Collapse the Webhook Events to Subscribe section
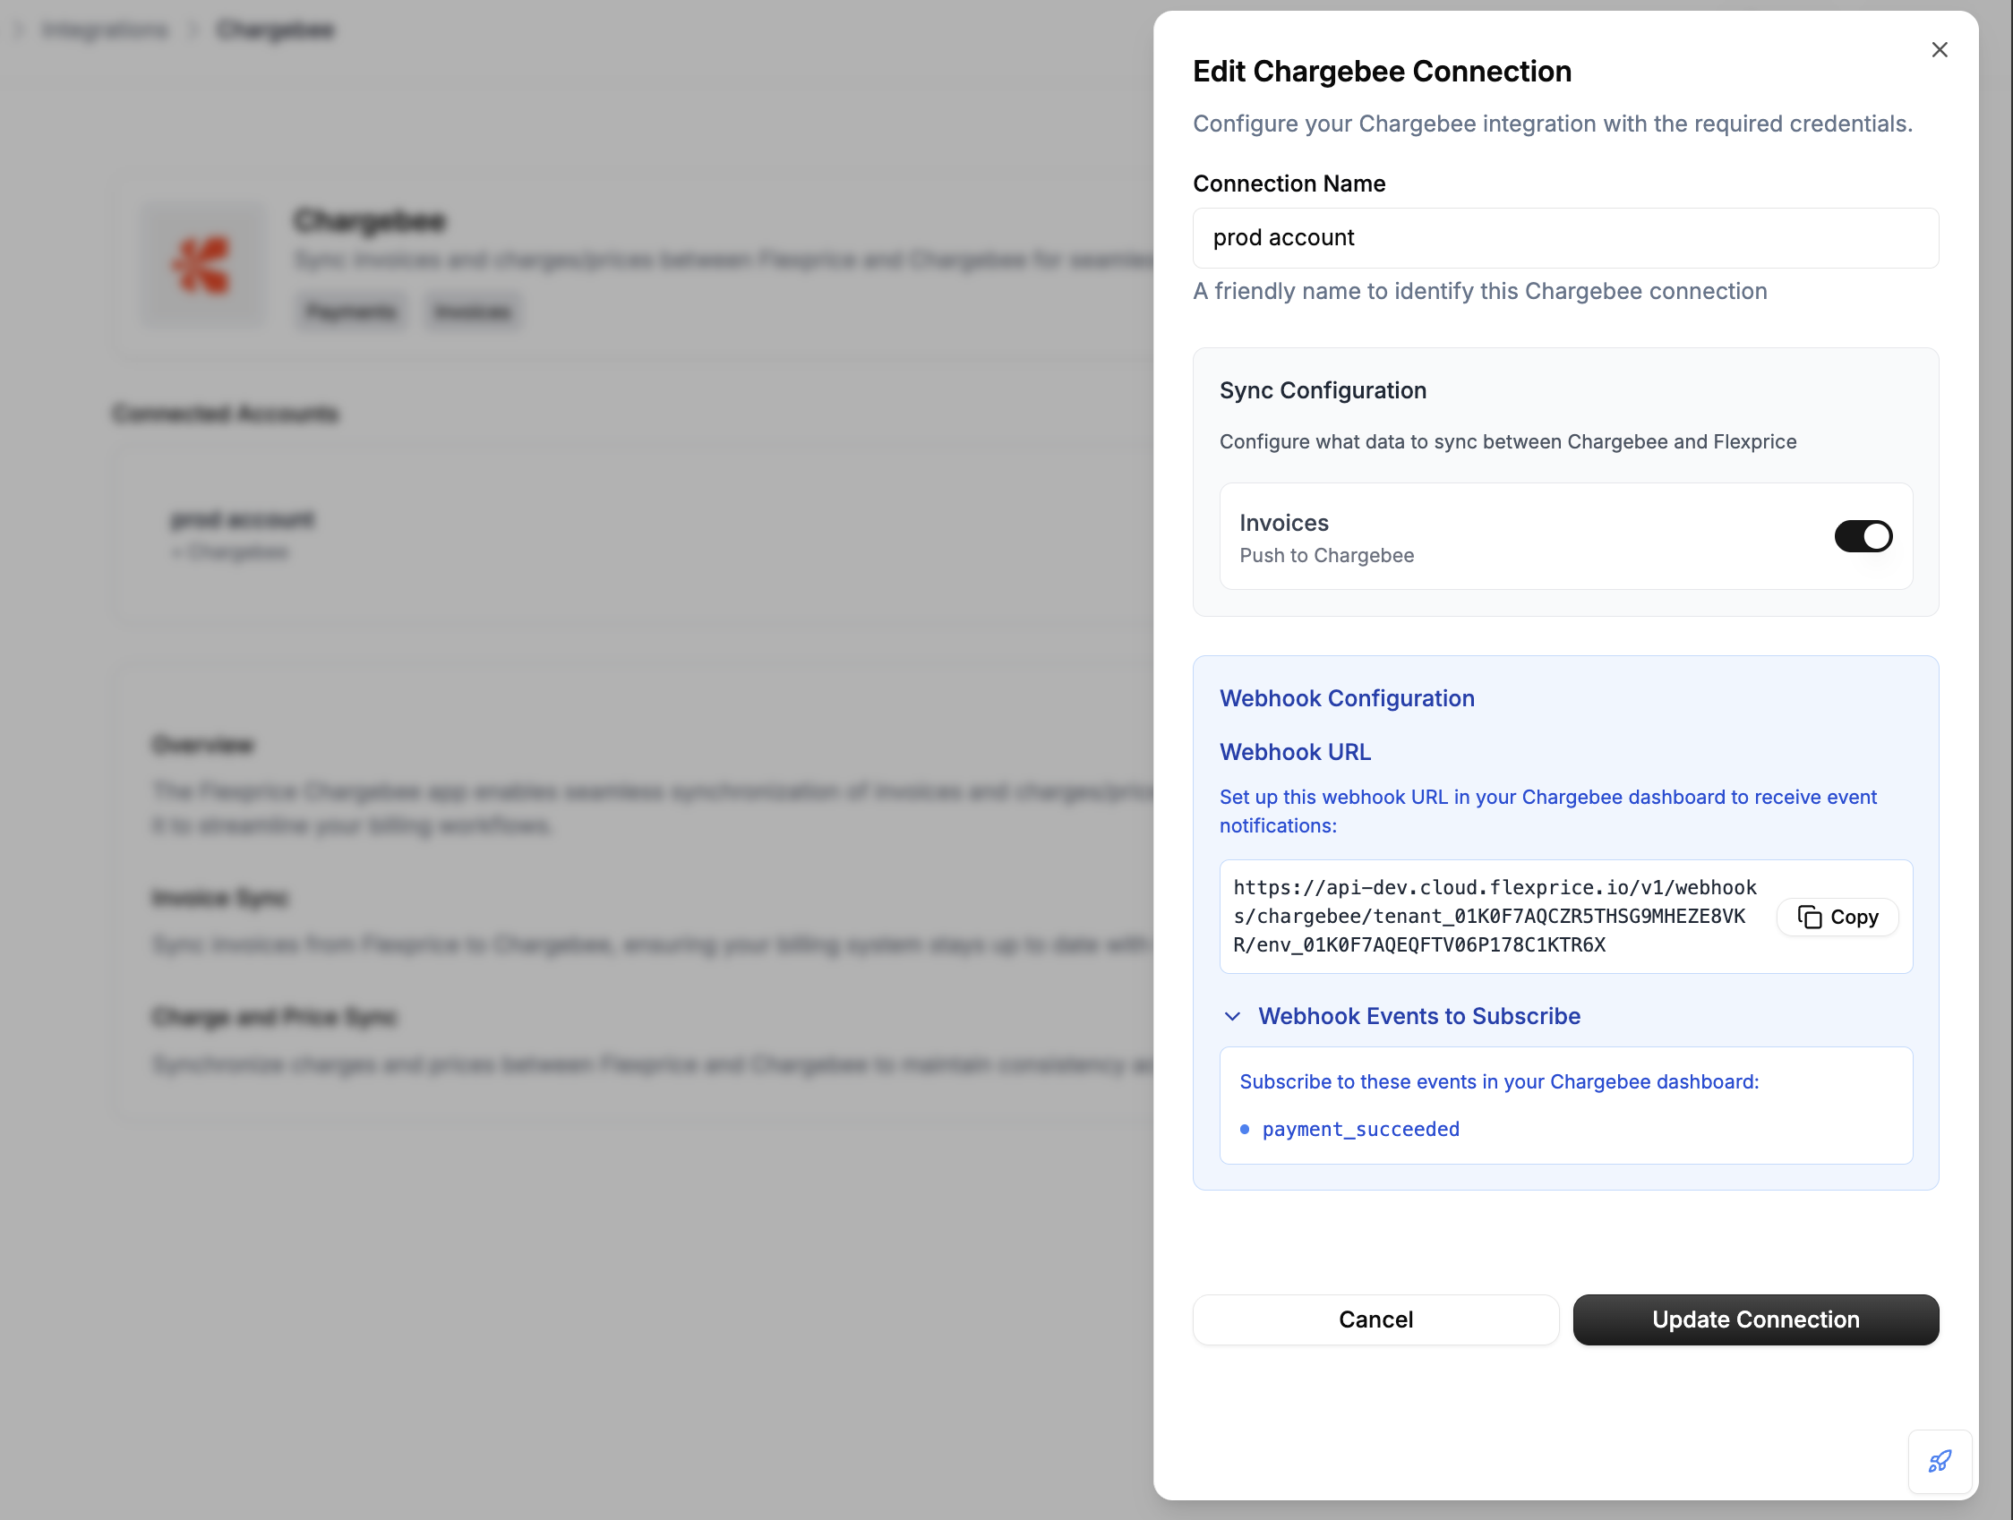Screen dimensions: 2013x1520 pyautogui.click(x=1418, y=1016)
